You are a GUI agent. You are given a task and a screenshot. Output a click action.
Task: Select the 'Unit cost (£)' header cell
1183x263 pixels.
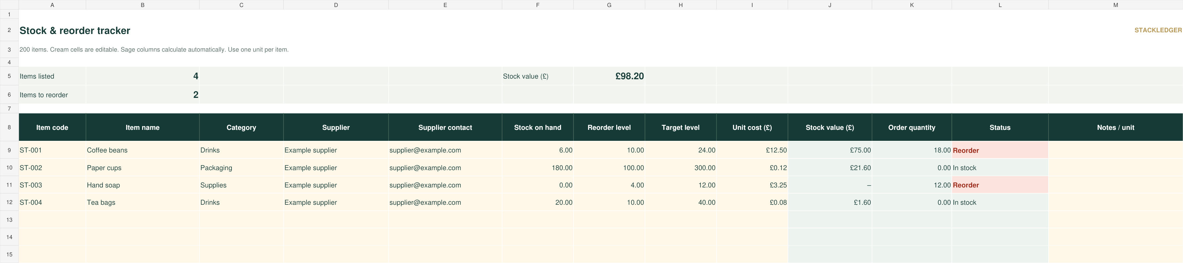click(752, 128)
